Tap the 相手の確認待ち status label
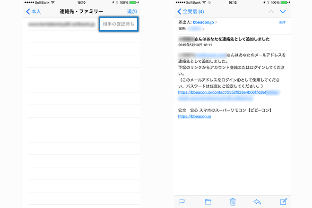The width and height of the screenshot is (312, 208). point(119,24)
